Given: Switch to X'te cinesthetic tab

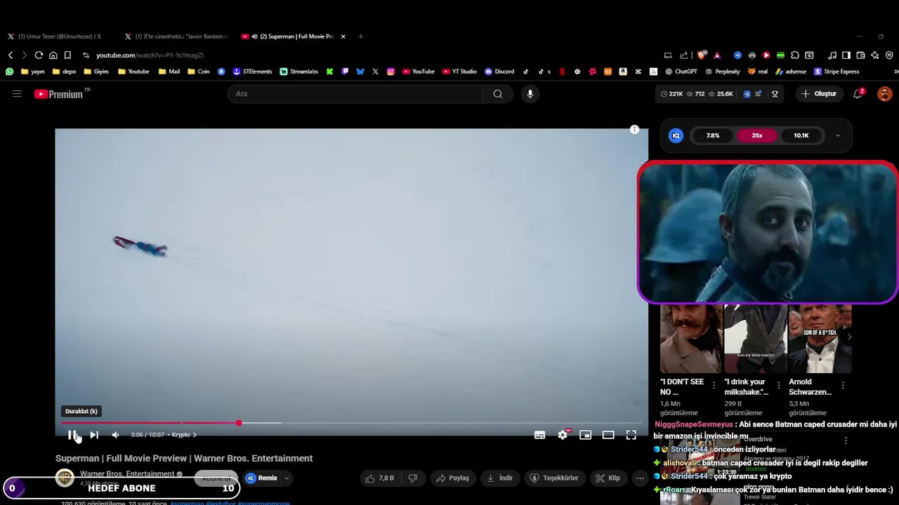Looking at the screenshot, I should point(177,36).
